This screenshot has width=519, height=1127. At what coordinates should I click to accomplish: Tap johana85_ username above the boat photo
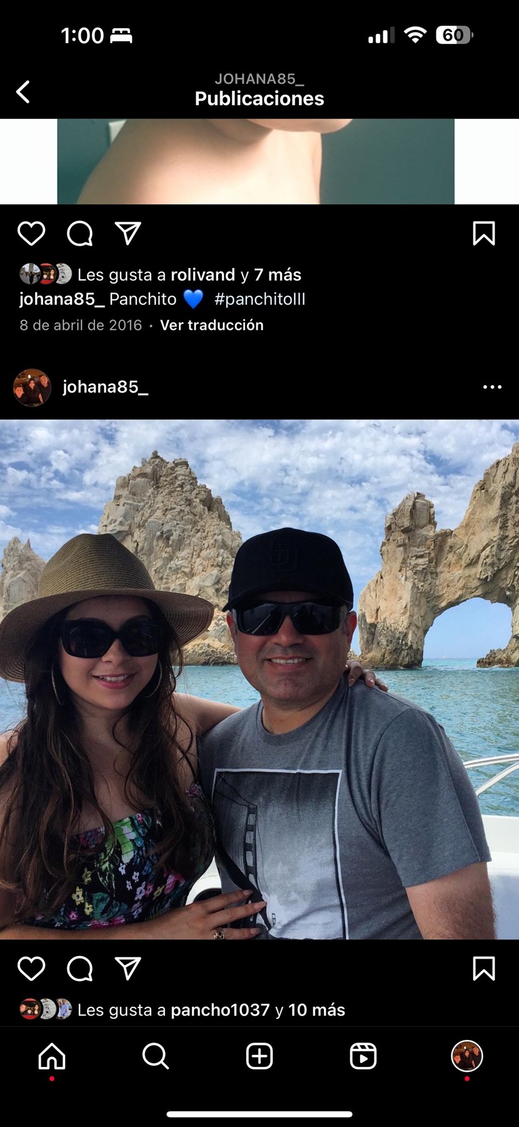105,387
